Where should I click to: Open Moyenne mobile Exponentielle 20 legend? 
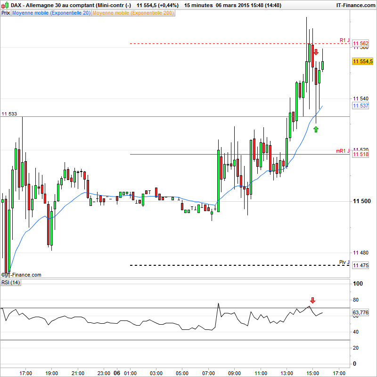[x=51, y=13]
